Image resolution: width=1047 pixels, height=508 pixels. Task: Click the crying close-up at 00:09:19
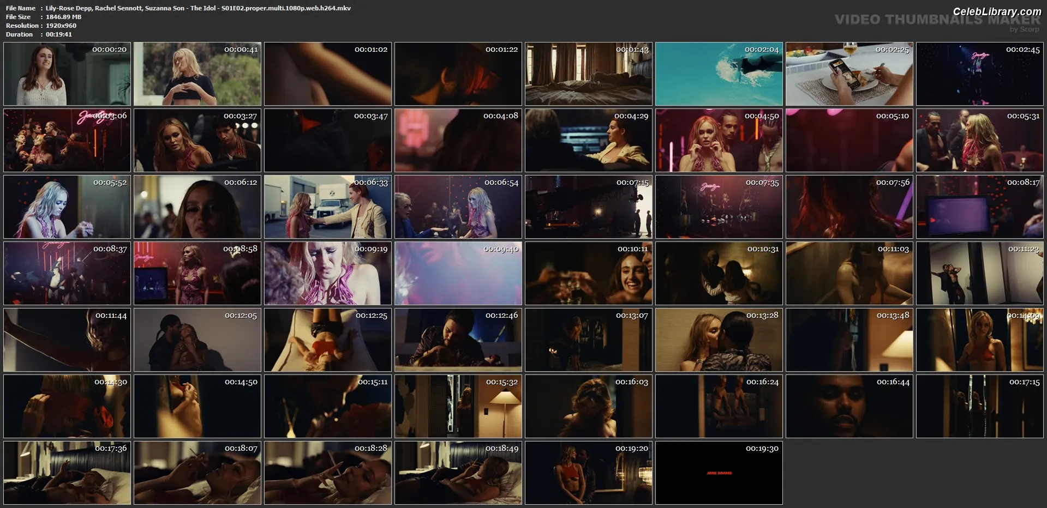(328, 273)
